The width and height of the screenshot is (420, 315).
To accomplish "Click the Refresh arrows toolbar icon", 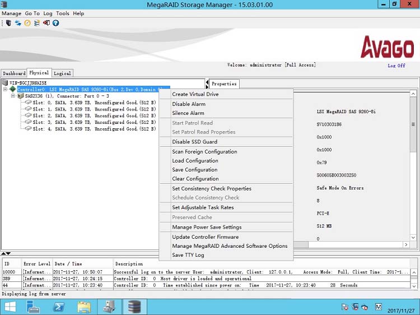I will pyautogui.click(x=18, y=23).
